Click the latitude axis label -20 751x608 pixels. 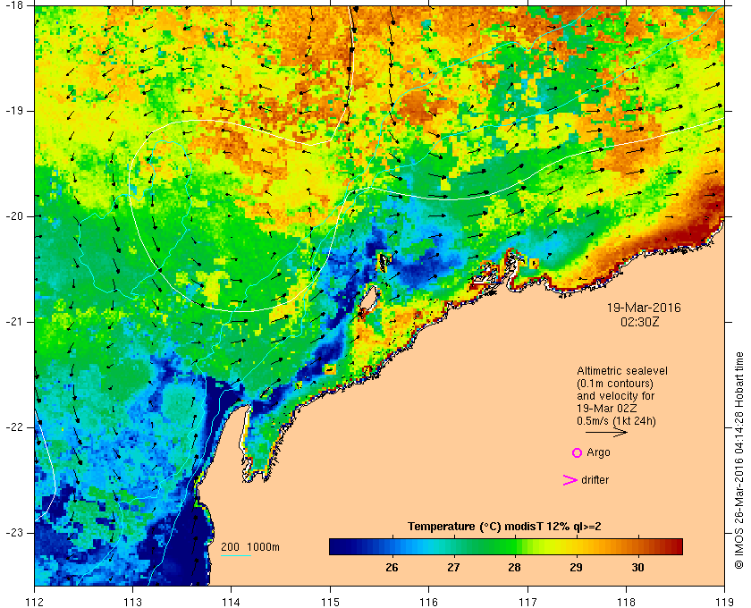(x=14, y=216)
